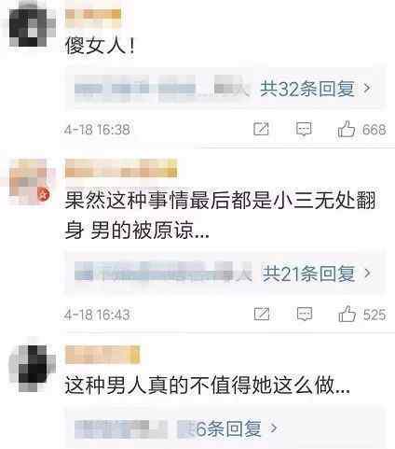Screen dimensions: 395x449
Task: Open blurred reply preview above 4-18 16:38
Action: [x=161, y=89]
